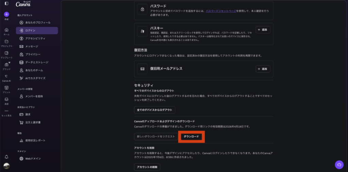Click アカウントの削除 button
The width and height of the screenshot is (348, 172).
[x=147, y=167]
